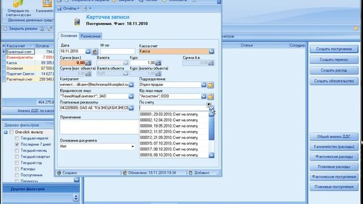Open the Операции по счетам-кассам module icon
363x204 pixels.
(18, 8)
